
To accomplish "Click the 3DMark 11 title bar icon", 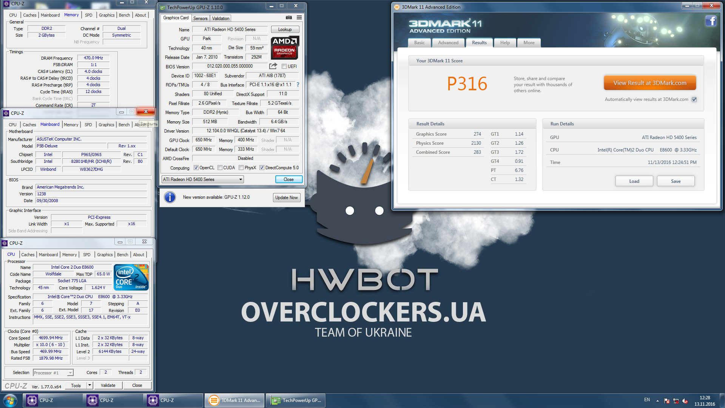I will point(397,7).
